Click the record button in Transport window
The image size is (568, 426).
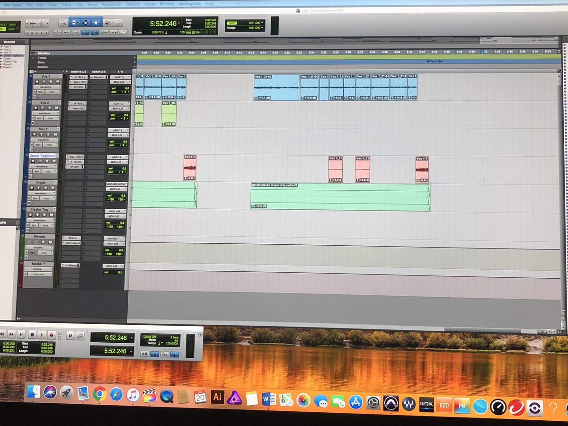point(52,334)
